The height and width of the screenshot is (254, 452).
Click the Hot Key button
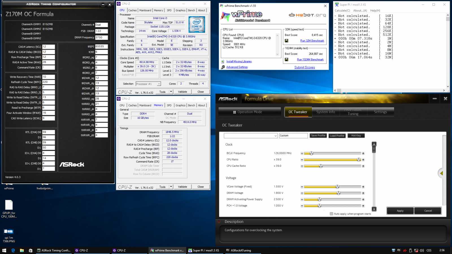[x=356, y=136]
